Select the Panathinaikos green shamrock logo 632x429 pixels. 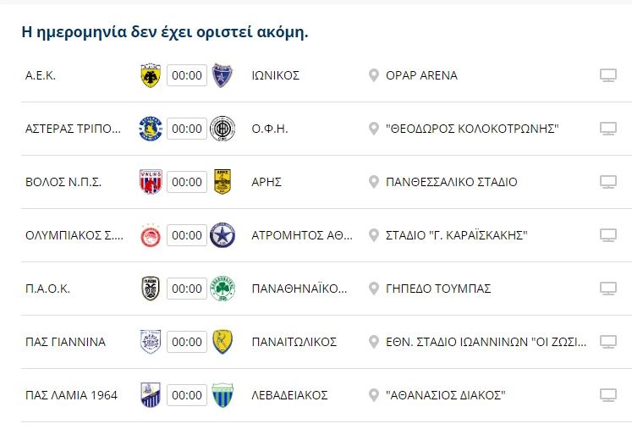tap(223, 289)
